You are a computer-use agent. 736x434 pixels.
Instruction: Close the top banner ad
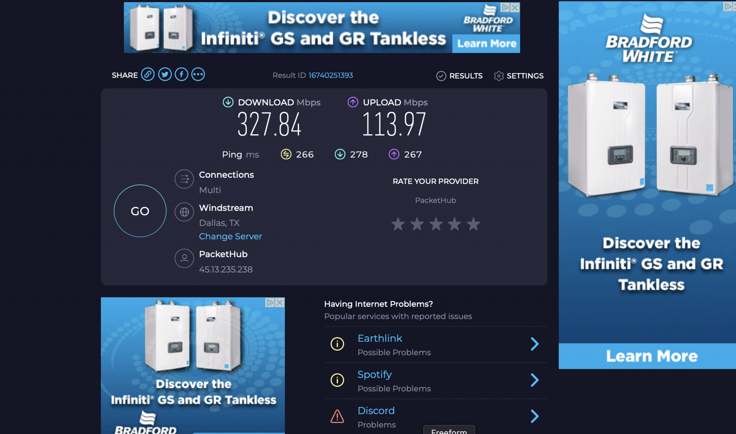click(515, 7)
